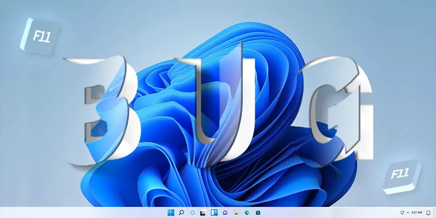The image size is (436, 218).
Task: Open the clock showing 3:27 AM
Action: (x=416, y=213)
